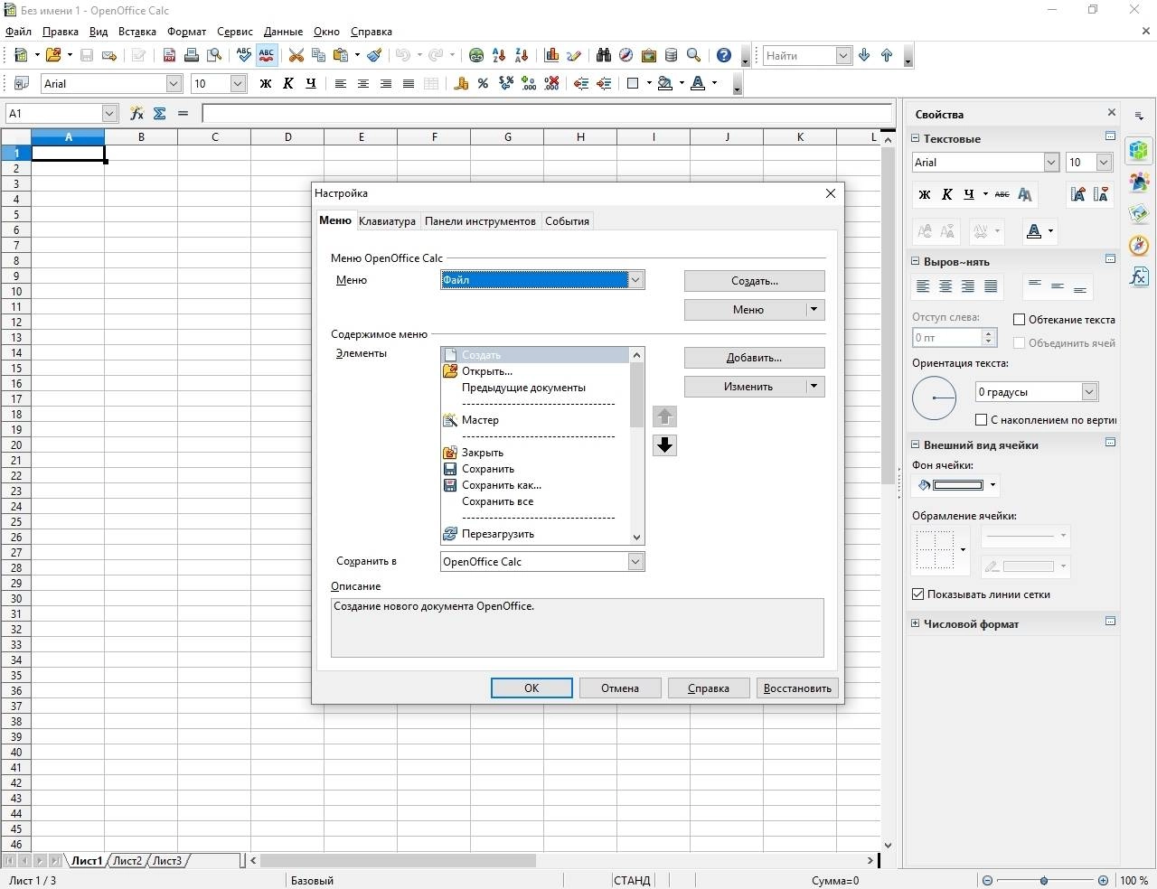The height and width of the screenshot is (889, 1157).
Task: Click the Cut scissors icon
Action: (x=296, y=55)
